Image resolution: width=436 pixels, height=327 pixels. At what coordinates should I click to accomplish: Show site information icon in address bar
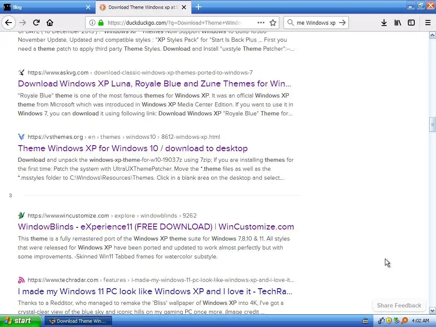[x=92, y=23]
